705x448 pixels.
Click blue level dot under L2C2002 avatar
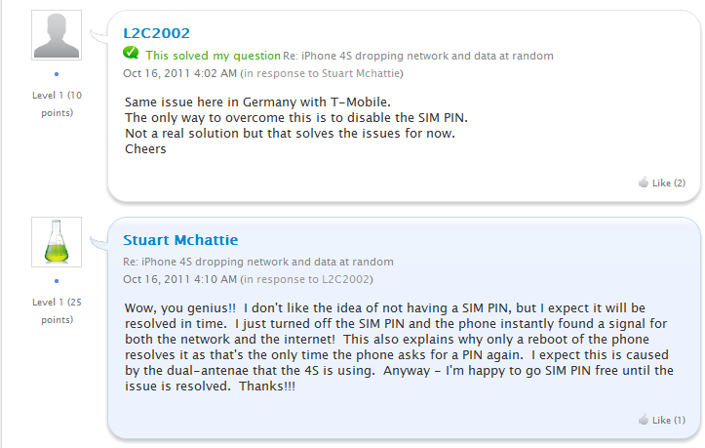57,74
